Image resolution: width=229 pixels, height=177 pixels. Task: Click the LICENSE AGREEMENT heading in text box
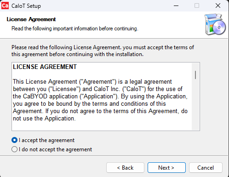click(x=45, y=67)
